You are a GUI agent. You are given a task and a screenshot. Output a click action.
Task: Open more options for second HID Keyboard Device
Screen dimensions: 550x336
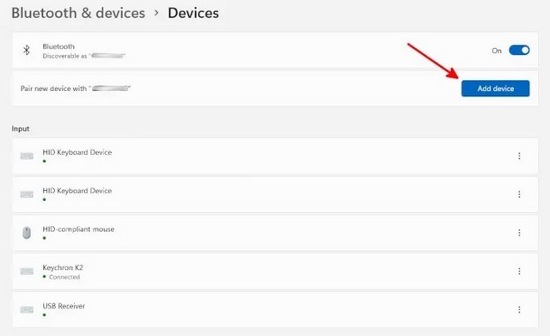pyautogui.click(x=519, y=194)
